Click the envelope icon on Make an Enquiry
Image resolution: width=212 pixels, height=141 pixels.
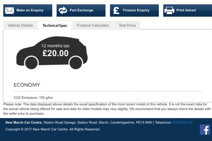click(9, 11)
